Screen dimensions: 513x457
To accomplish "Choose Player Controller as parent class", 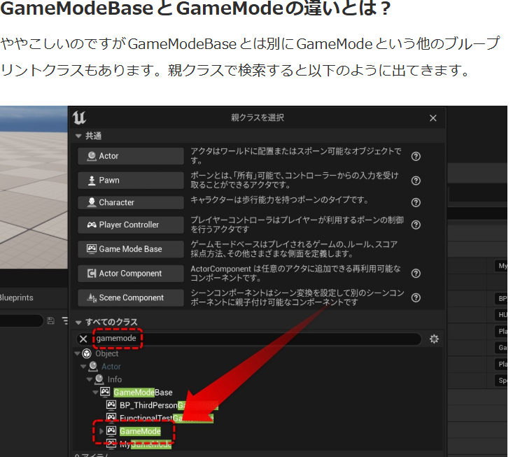I will click(131, 225).
